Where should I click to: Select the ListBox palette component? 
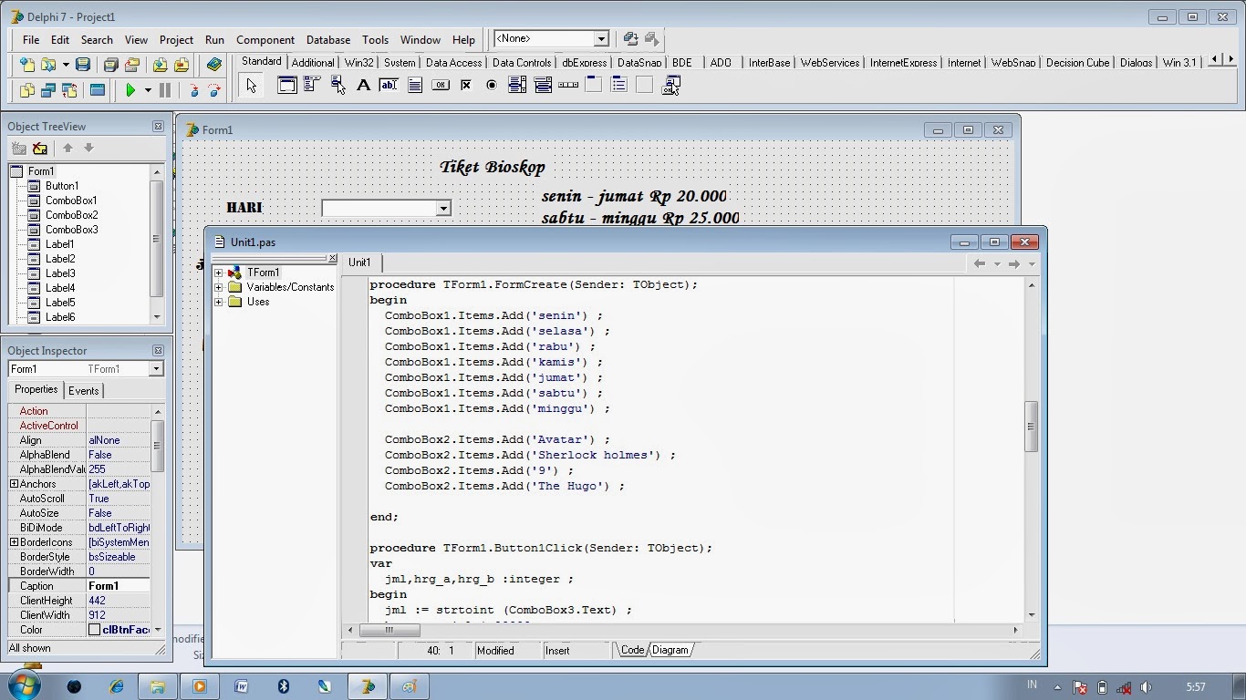(x=516, y=86)
